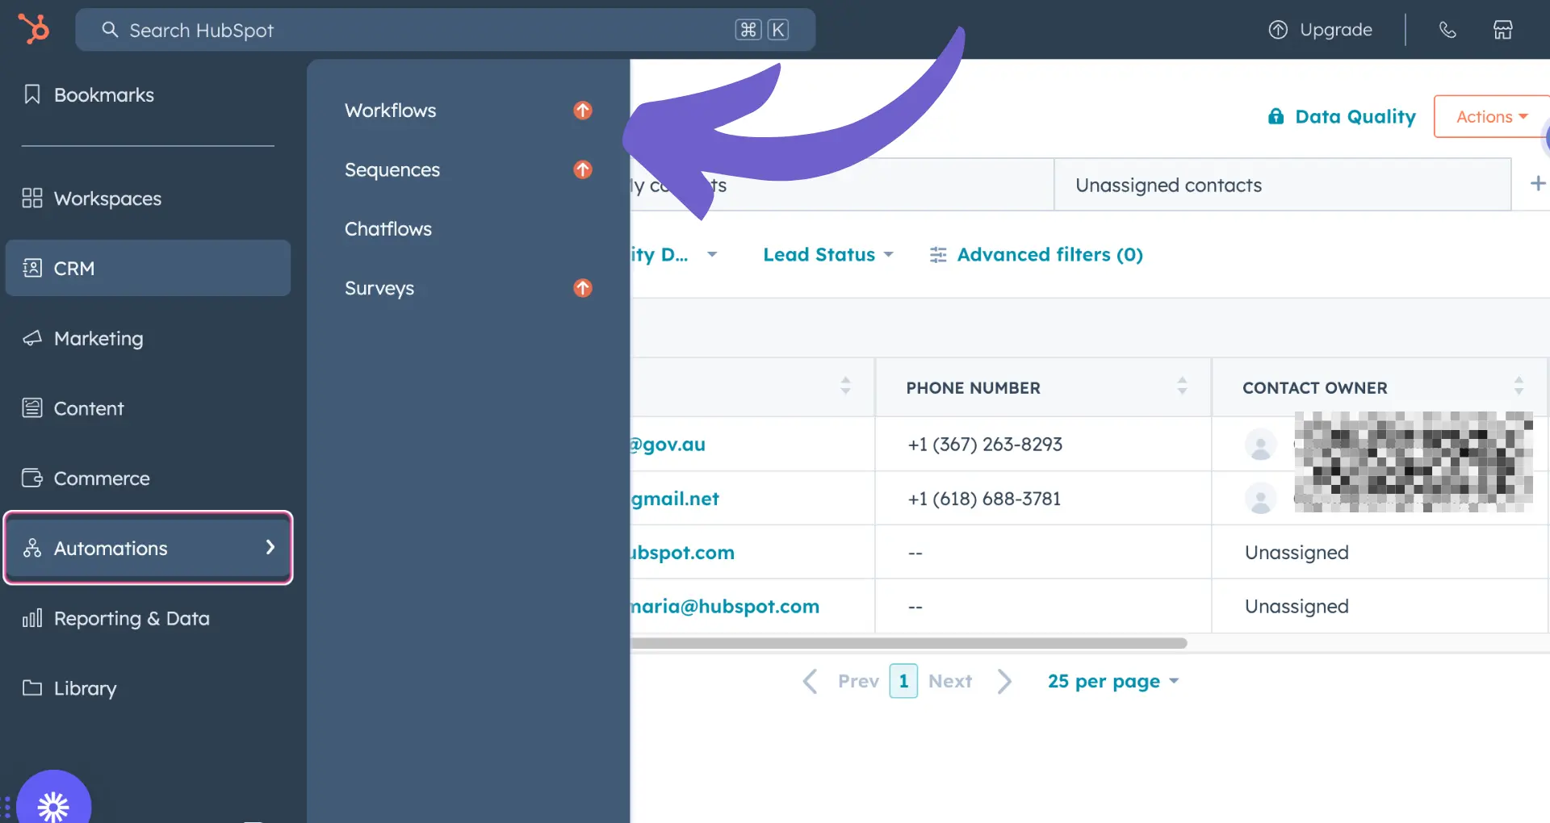This screenshot has height=823, width=1550.
Task: Click the HubSpot sprocket logo
Action: pyautogui.click(x=34, y=29)
